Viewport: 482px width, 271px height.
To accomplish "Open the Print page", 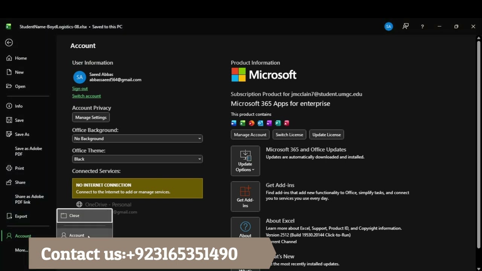I will pyautogui.click(x=15, y=168).
